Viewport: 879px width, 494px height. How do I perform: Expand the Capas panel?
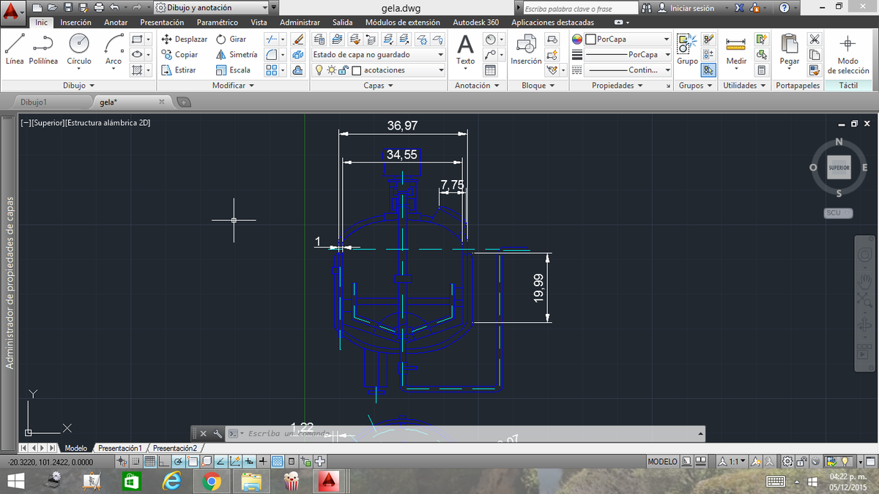pos(378,86)
